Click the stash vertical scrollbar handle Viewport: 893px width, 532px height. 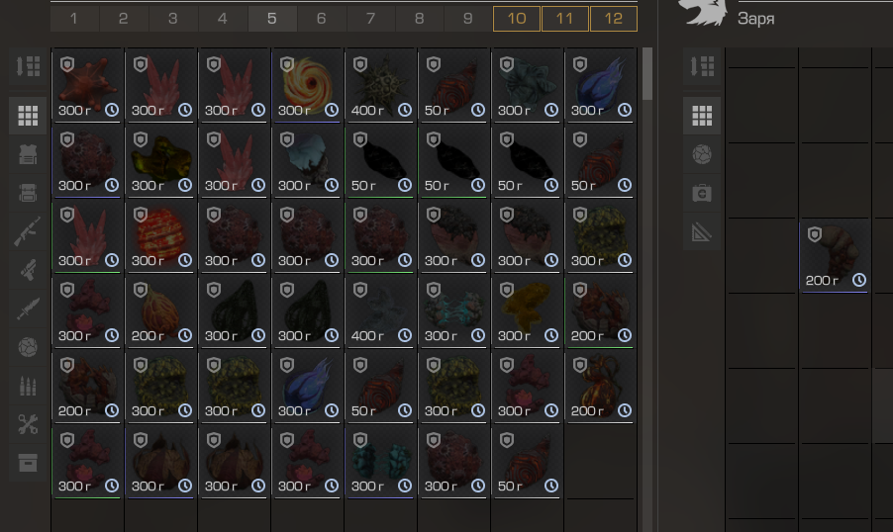(646, 74)
